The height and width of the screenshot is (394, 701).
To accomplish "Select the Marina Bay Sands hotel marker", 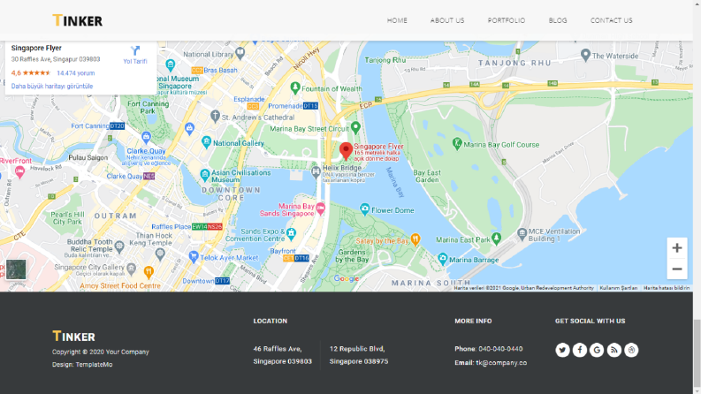I will click(321, 208).
